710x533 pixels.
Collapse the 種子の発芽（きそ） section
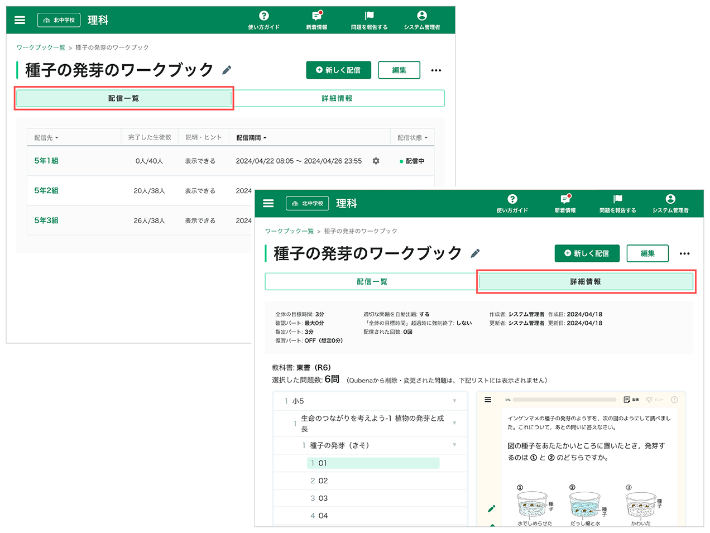[x=454, y=445]
